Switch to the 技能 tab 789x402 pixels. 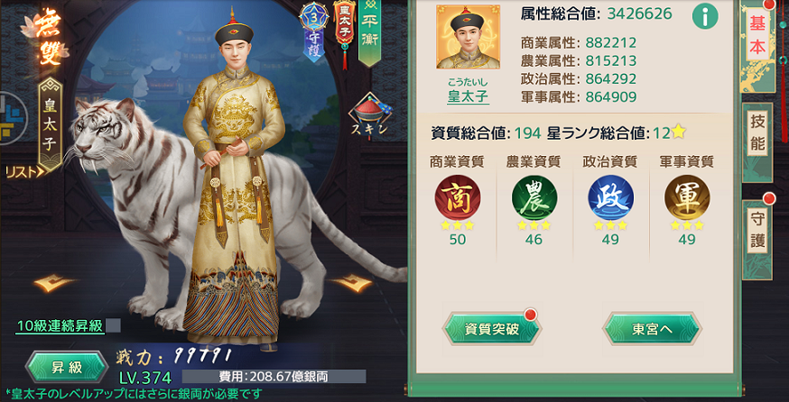click(x=757, y=141)
